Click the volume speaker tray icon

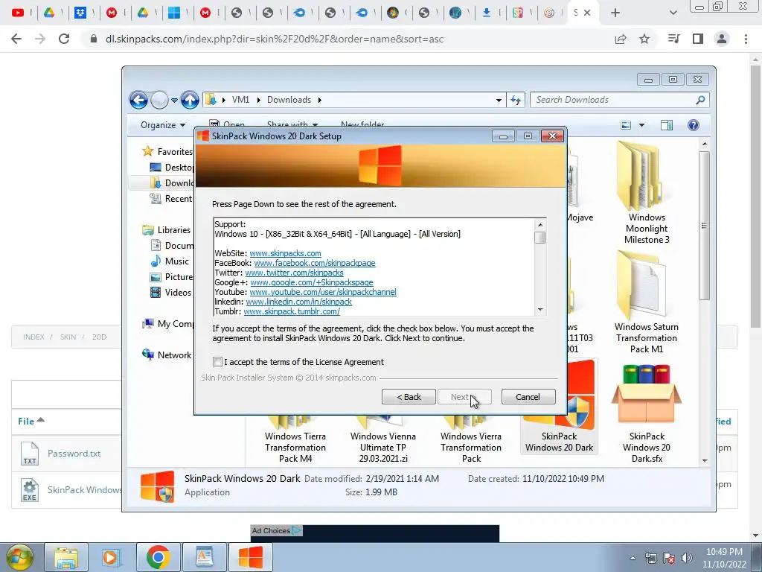click(x=687, y=558)
